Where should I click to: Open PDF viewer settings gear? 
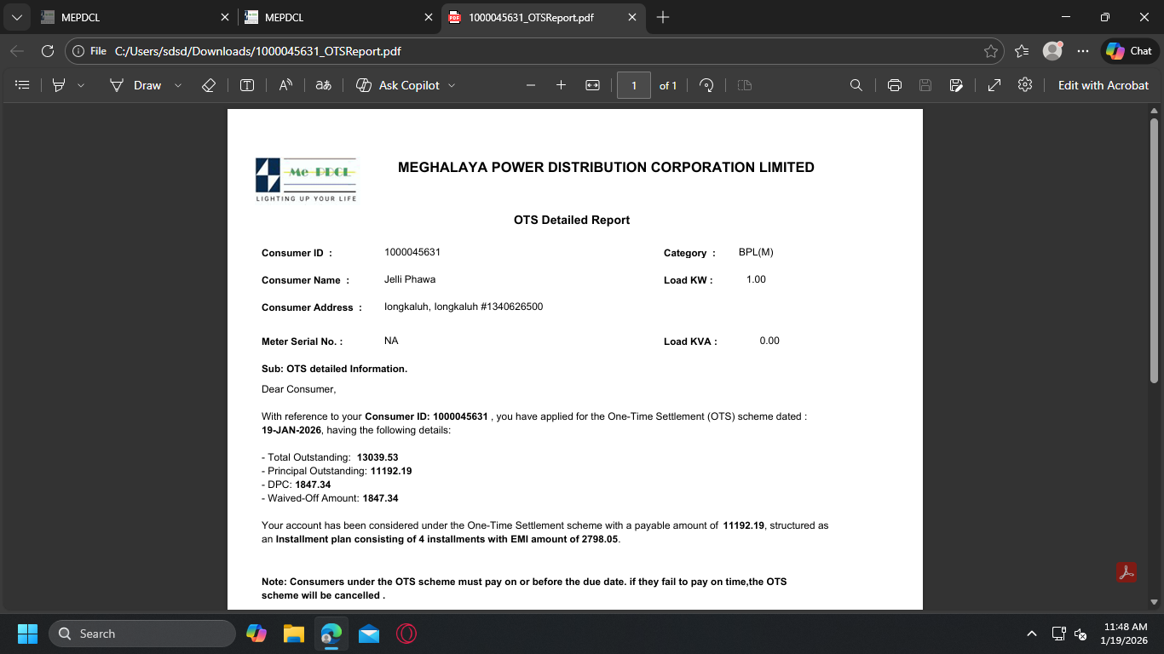(1025, 85)
